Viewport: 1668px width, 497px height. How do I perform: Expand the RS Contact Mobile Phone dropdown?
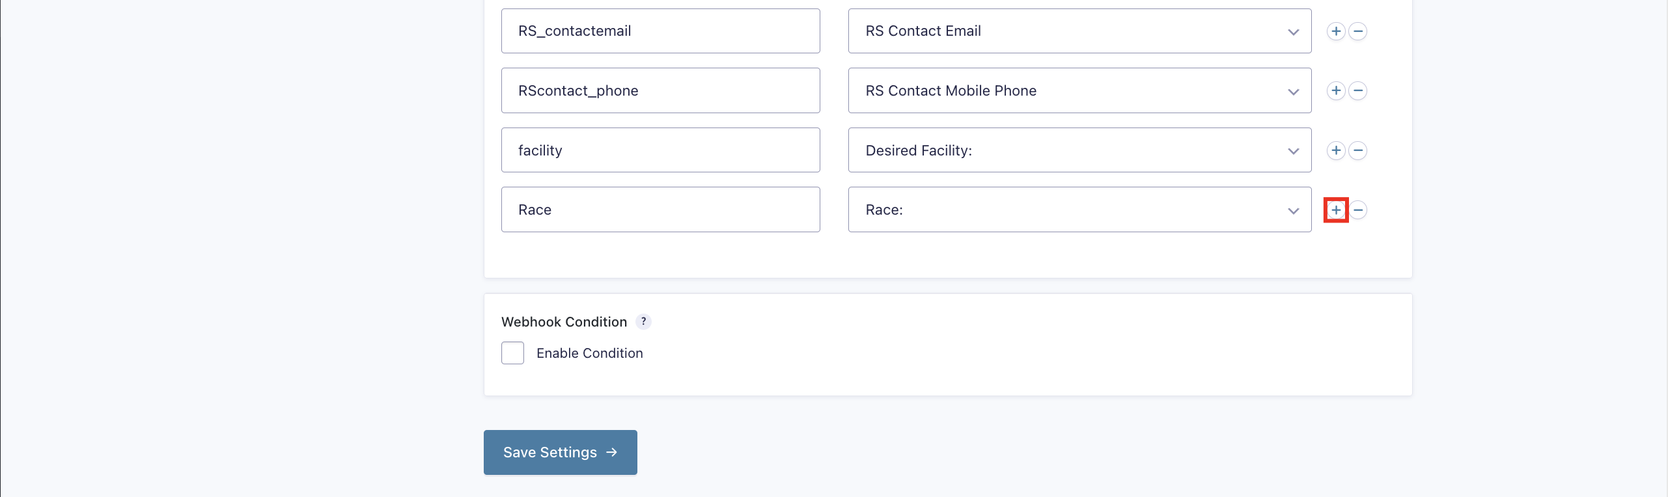tap(1079, 91)
